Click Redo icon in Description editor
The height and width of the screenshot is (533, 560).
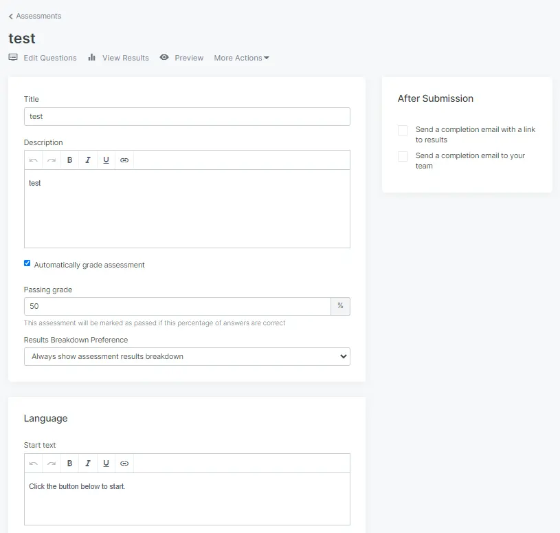point(52,160)
